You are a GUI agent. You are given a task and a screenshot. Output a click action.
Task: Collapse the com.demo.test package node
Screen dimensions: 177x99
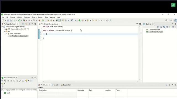tap(6, 34)
